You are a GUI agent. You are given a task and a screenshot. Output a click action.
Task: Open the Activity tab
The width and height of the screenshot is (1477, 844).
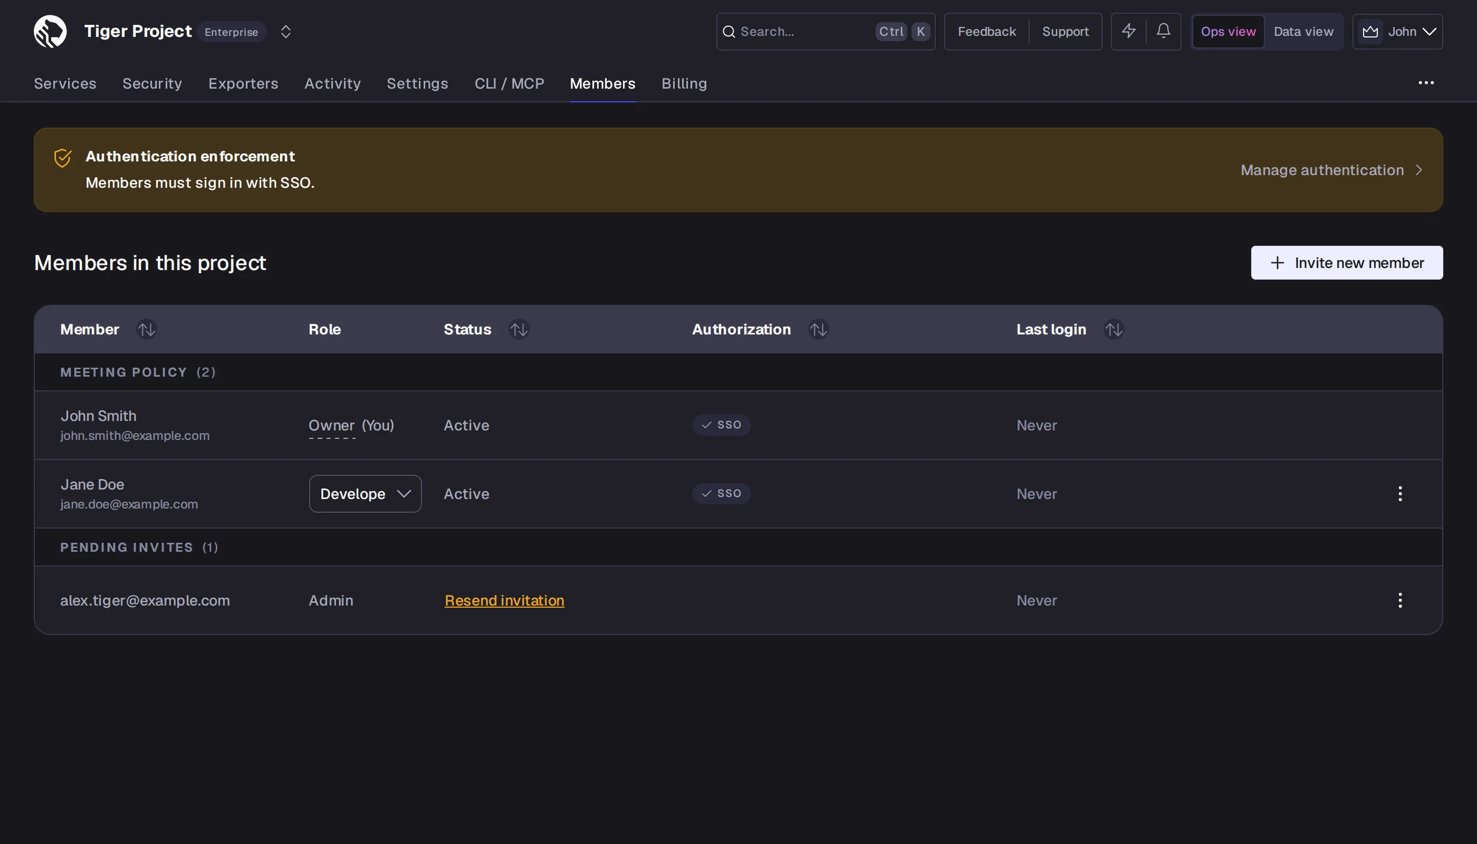click(x=333, y=83)
